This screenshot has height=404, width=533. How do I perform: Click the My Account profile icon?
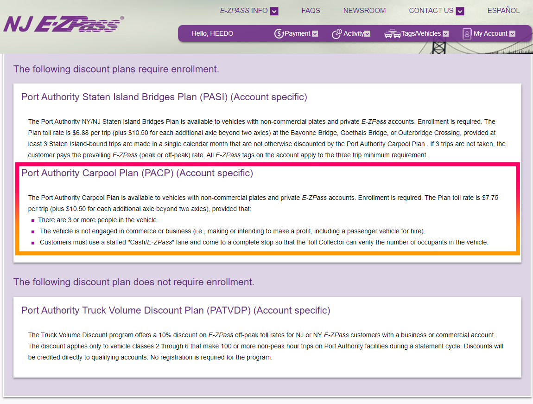(x=467, y=34)
